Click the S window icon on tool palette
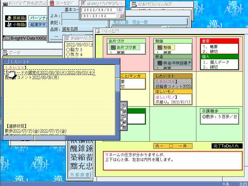The width and height of the screenshot is (248, 186). pyautogui.click(x=123, y=110)
